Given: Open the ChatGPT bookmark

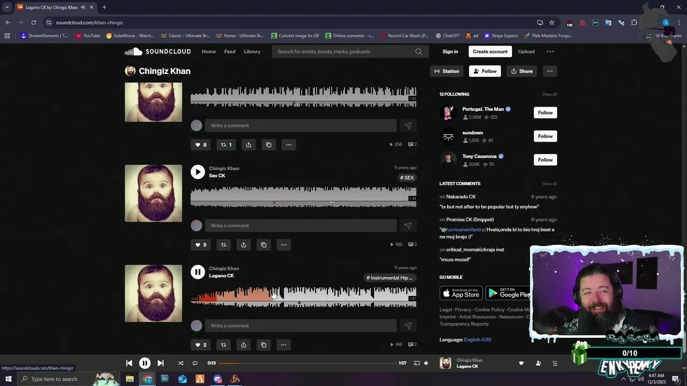Looking at the screenshot, I should coord(448,36).
